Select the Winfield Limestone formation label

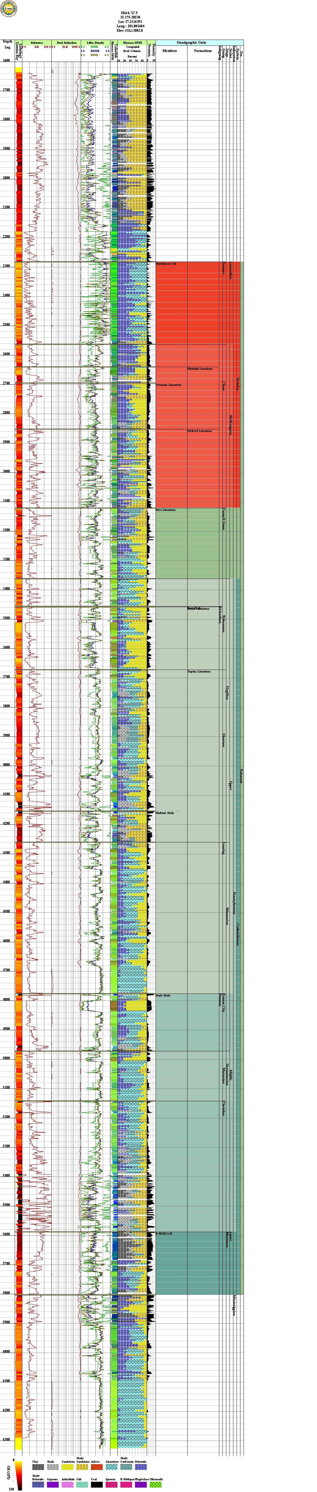pyautogui.click(x=200, y=368)
